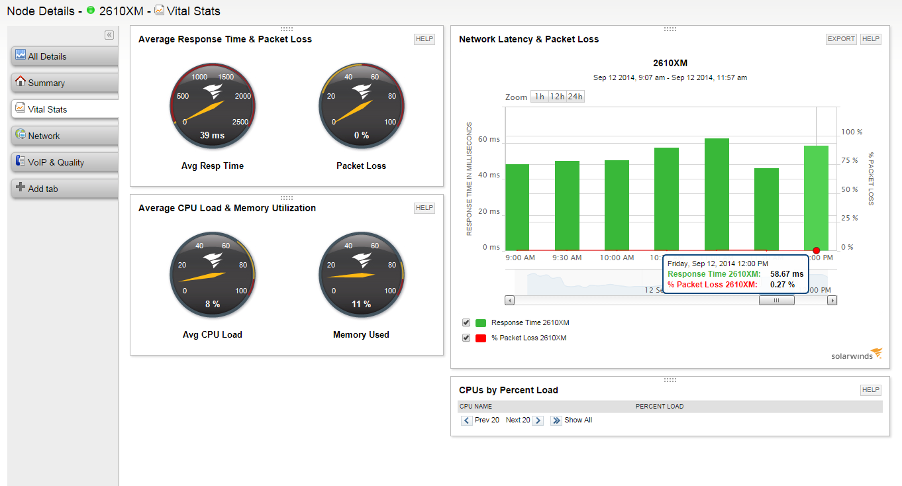Open the All Details tab
Viewport: 902px width, 486px height.
[x=65, y=56]
